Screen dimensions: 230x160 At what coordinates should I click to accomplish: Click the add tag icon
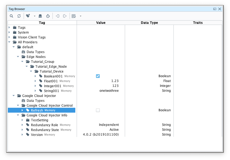coord(28,16)
